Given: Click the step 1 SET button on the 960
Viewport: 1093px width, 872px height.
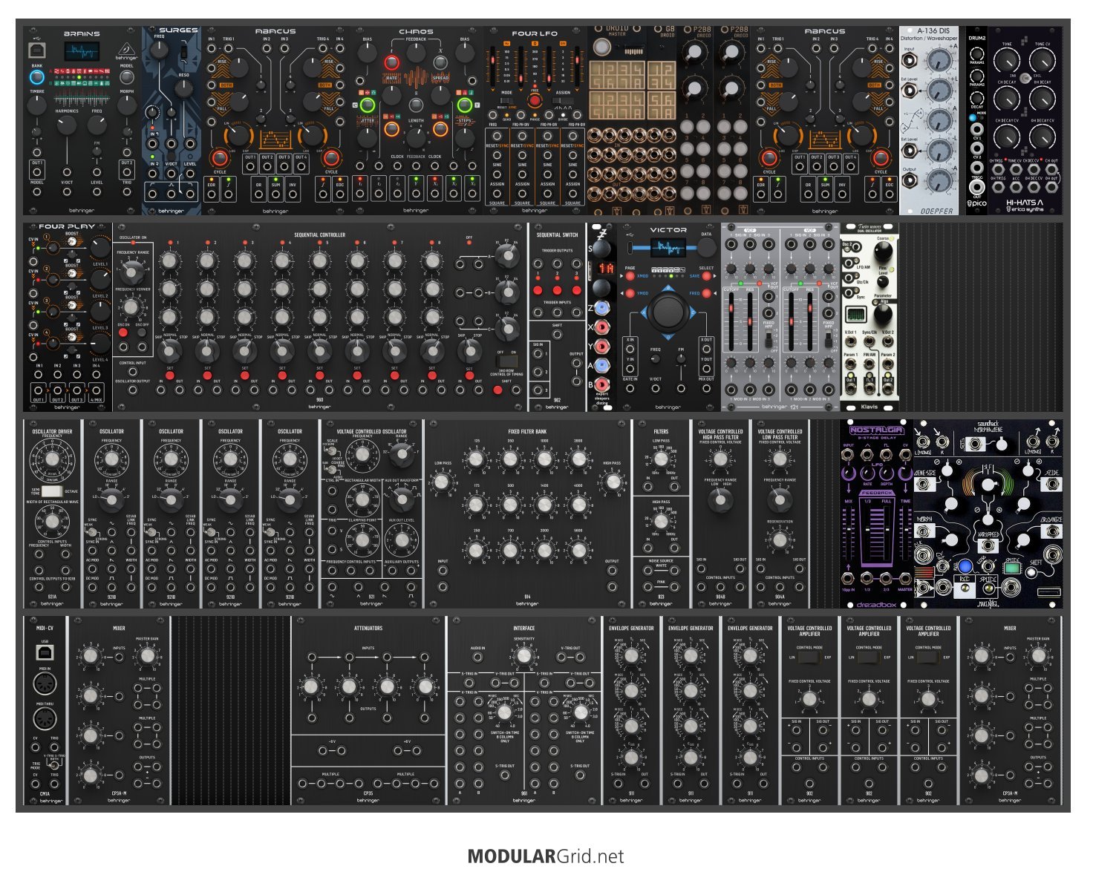Looking at the screenshot, I should 169,376.
